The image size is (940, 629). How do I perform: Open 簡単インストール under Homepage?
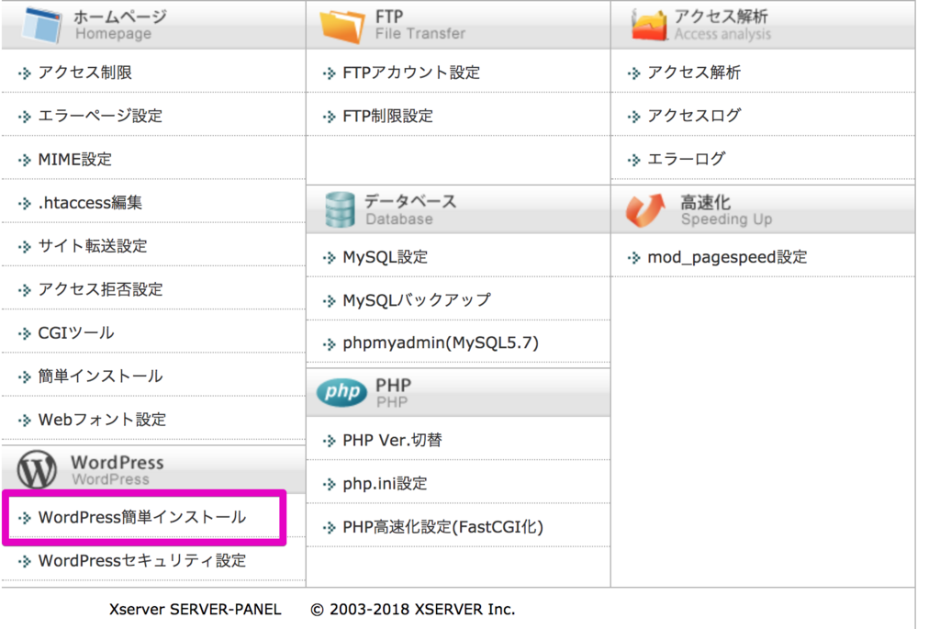[x=101, y=376]
